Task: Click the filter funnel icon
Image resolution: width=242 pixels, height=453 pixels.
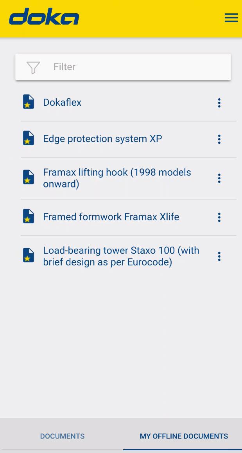Action: pos(33,67)
